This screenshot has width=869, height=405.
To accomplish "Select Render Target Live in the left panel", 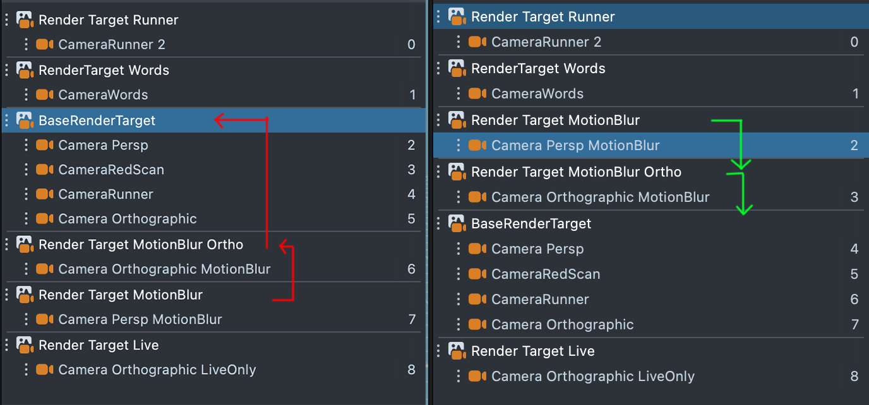I will tap(99, 345).
